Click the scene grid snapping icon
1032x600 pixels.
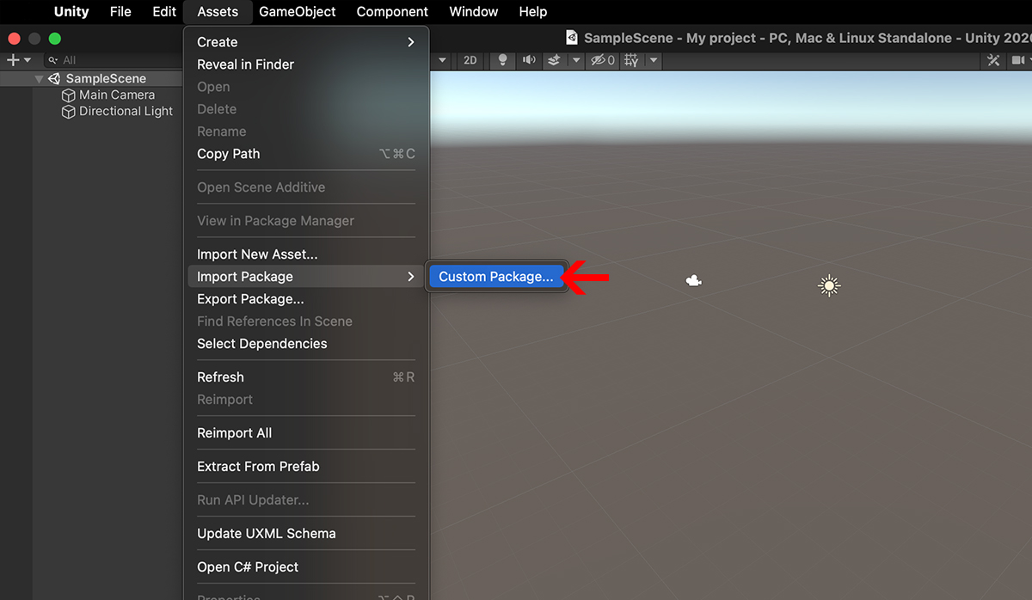coord(632,60)
